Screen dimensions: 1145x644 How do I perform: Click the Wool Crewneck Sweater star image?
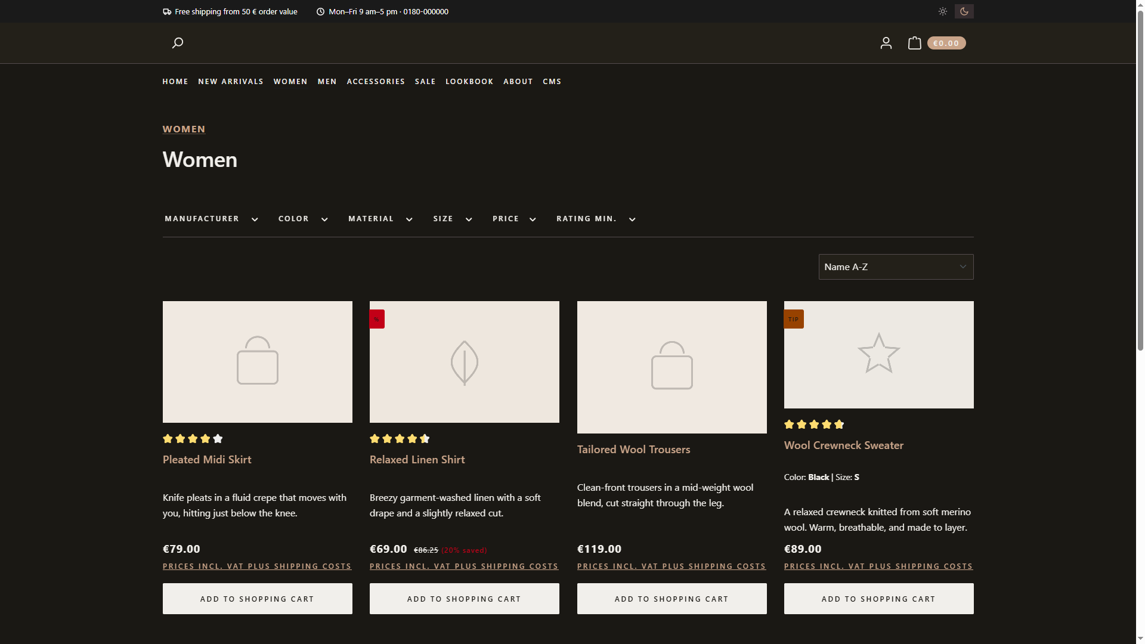[x=879, y=355]
